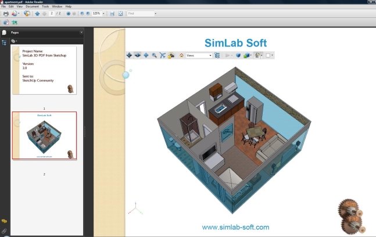The width and height of the screenshot is (376, 237).
Task: Open the collaborate icon dropdown arrow
Action: pos(19,14)
